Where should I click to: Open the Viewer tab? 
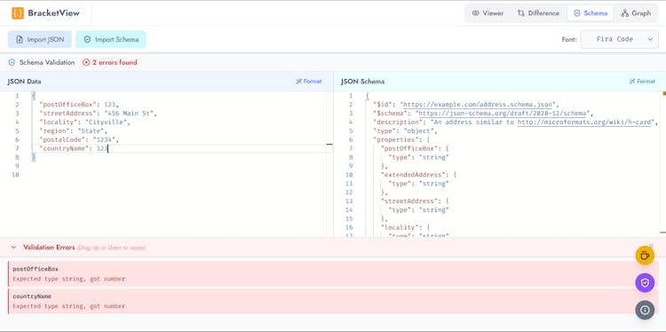[488, 13]
